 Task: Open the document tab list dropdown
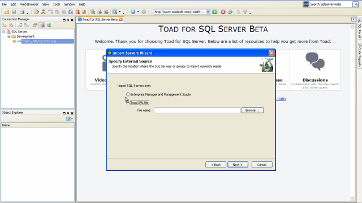point(354,19)
